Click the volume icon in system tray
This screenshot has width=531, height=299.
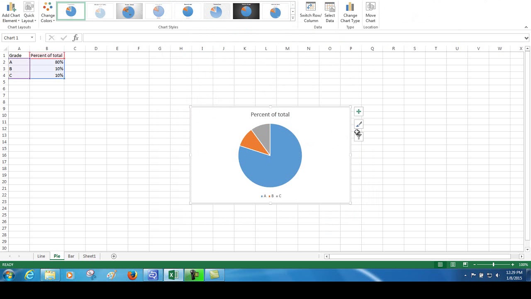click(x=497, y=275)
